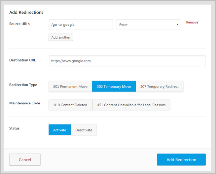Click the Cancel button
This screenshot has height=174, width=216.
(x=25, y=160)
